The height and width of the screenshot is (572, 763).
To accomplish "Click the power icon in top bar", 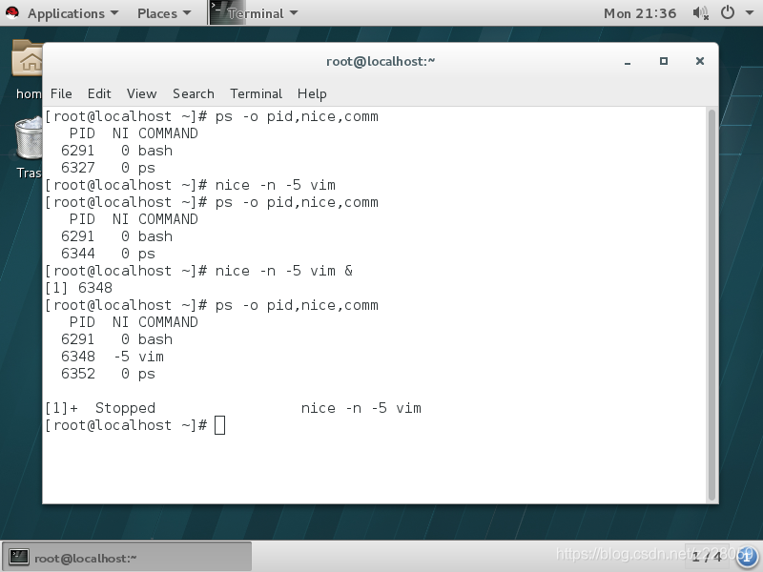I will point(728,12).
